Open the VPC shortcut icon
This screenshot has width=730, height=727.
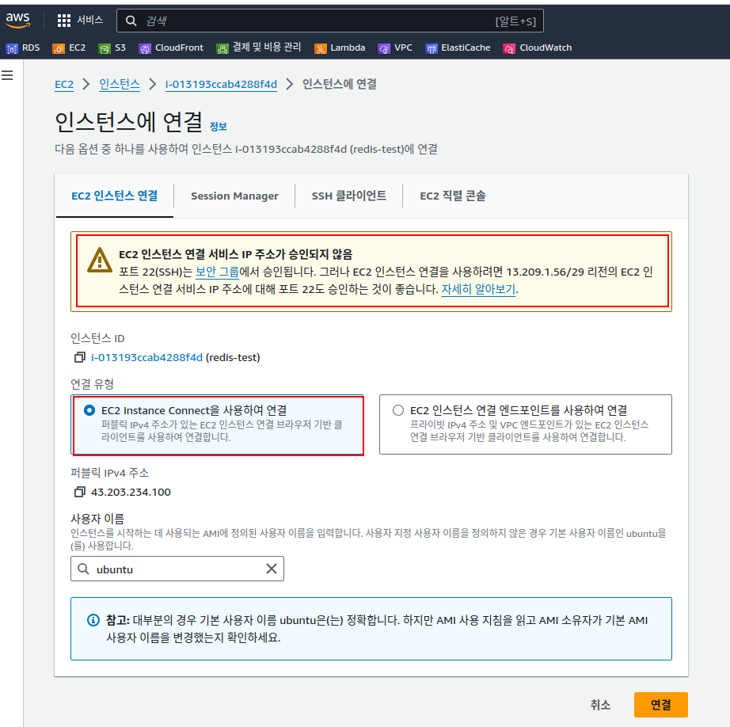(384, 48)
